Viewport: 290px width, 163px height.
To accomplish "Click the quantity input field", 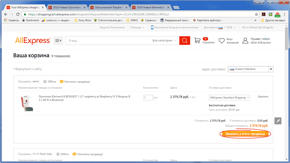I will point(148,97).
